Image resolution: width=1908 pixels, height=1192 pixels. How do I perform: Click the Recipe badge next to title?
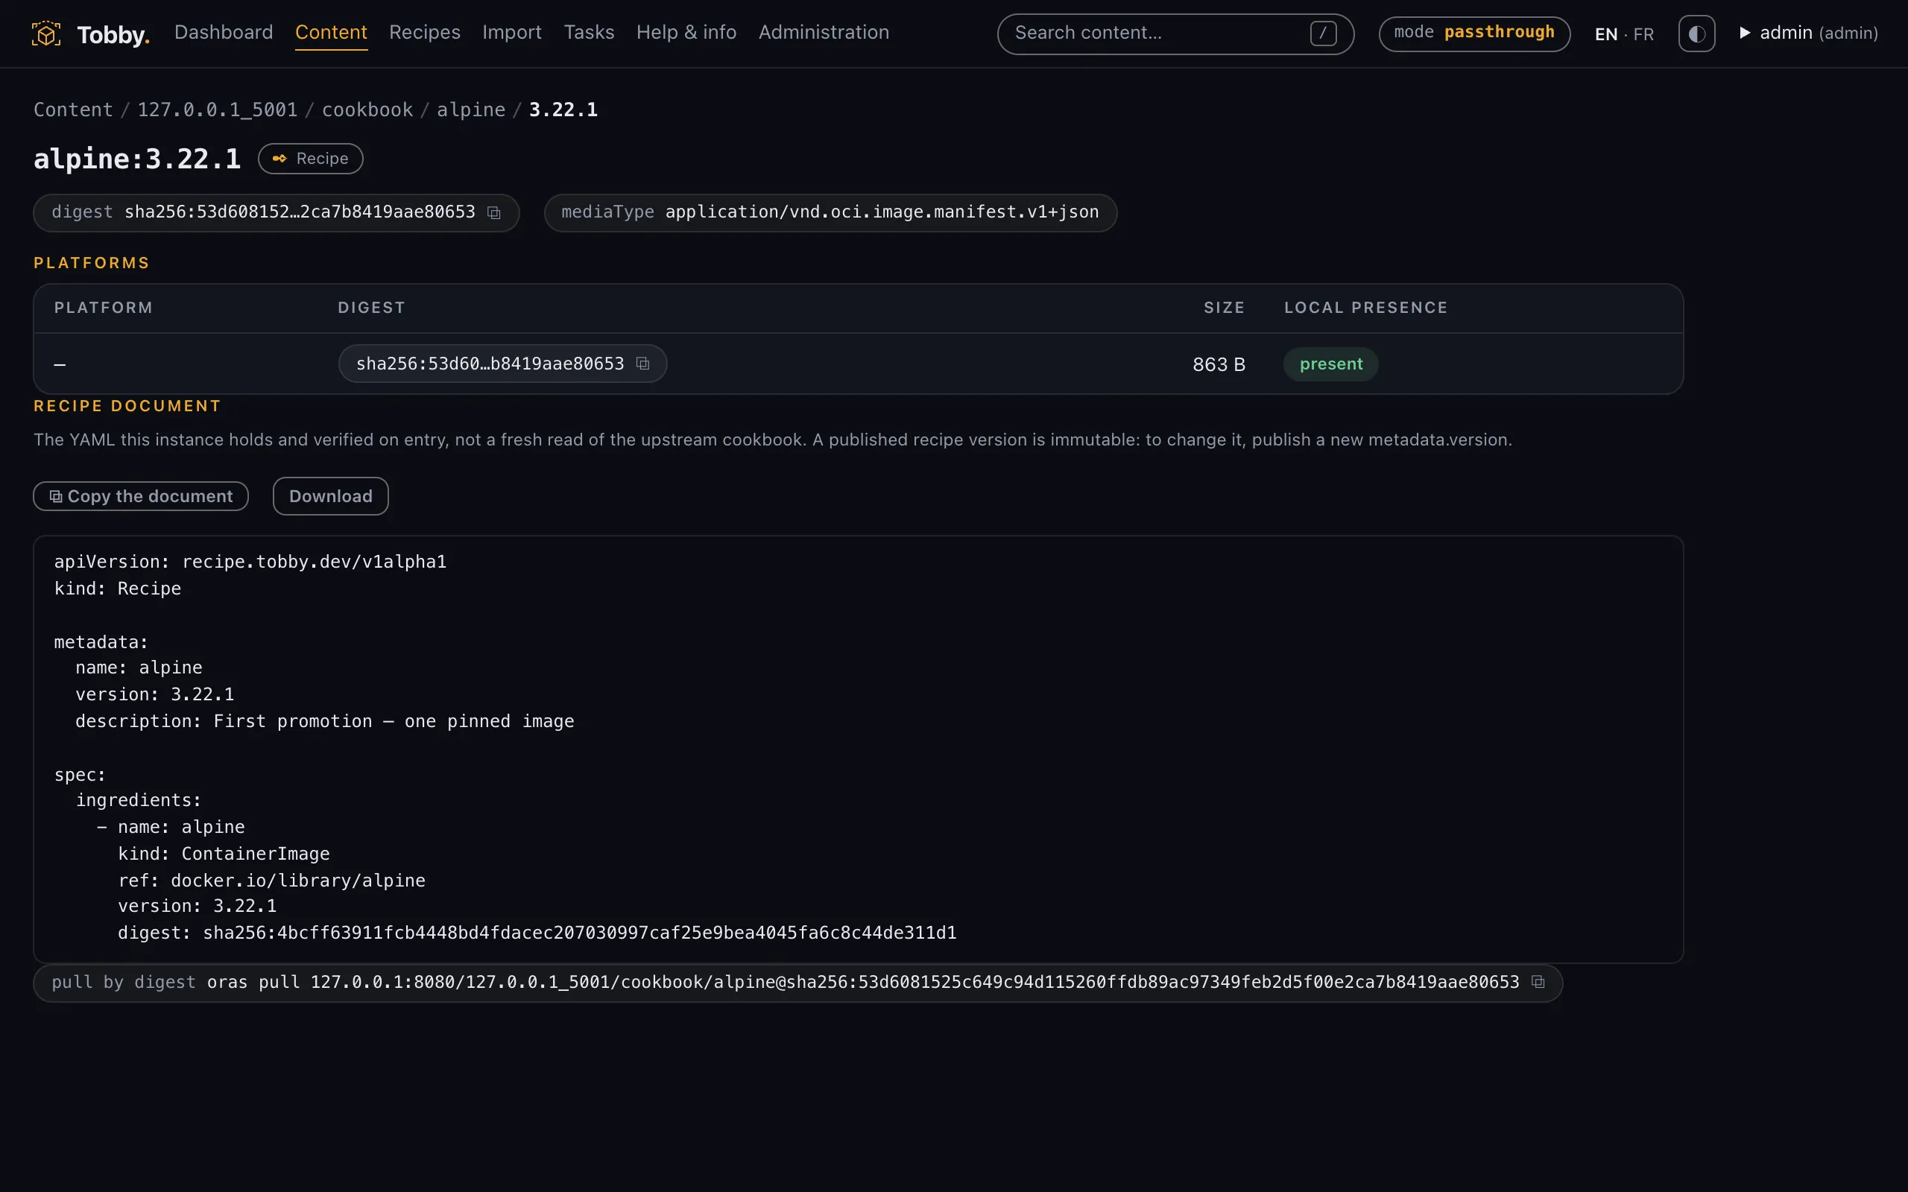click(x=311, y=159)
